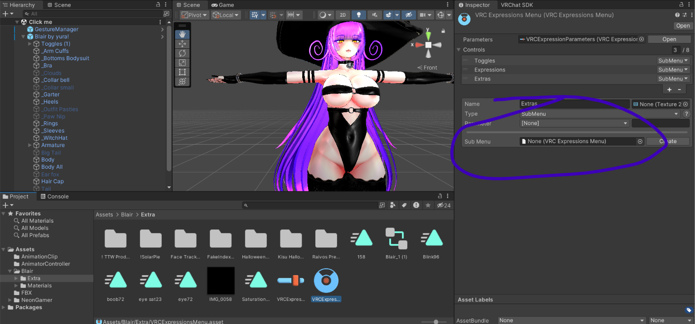Open object picker for Parameters field
Screen dimensions: 695x324
coord(642,39)
